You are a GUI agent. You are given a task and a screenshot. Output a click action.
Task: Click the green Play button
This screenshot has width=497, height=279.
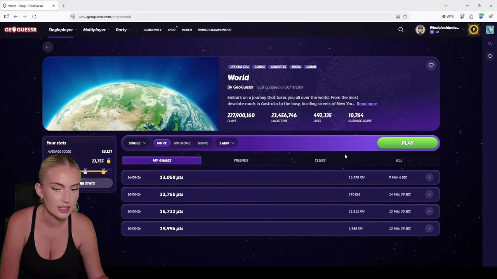(x=407, y=143)
